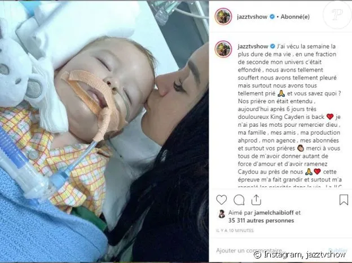Open jazztvshow avatar beside the caption
This screenshot has height=263, width=352.
tap(223, 49)
